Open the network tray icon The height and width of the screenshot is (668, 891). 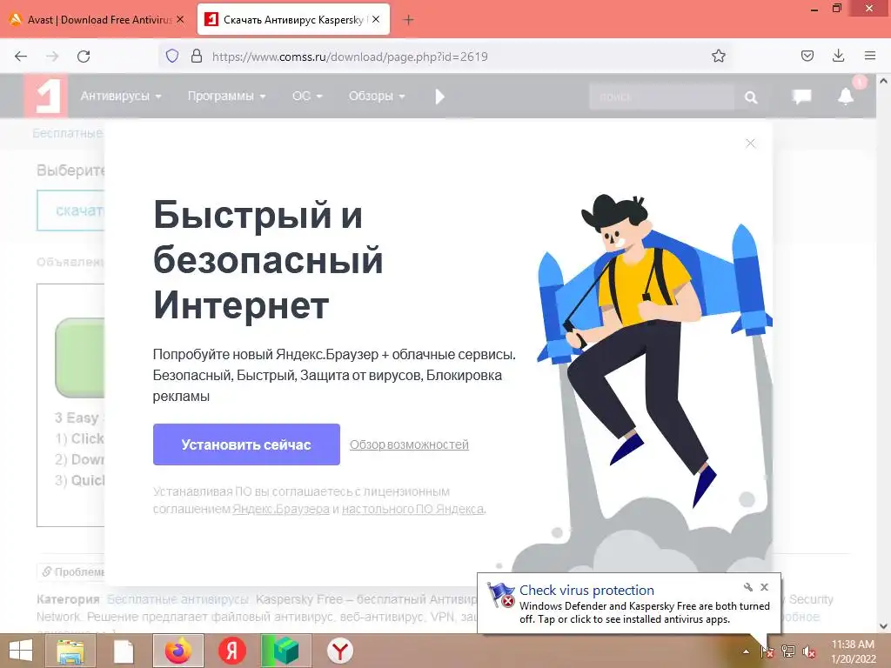[788, 651]
